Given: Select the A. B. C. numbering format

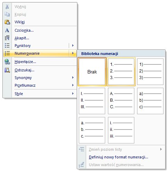Looking at the screenshot, I should 121,101.
